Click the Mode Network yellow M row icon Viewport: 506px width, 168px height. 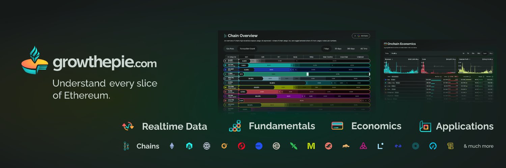pyautogui.click(x=226, y=87)
